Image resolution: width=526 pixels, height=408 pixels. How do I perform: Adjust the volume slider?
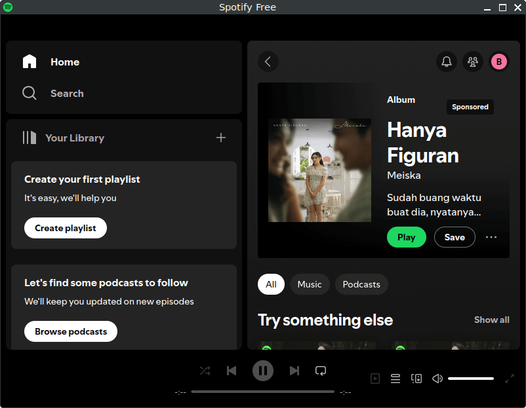coord(471,379)
